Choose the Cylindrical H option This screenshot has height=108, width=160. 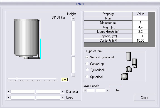(87, 70)
